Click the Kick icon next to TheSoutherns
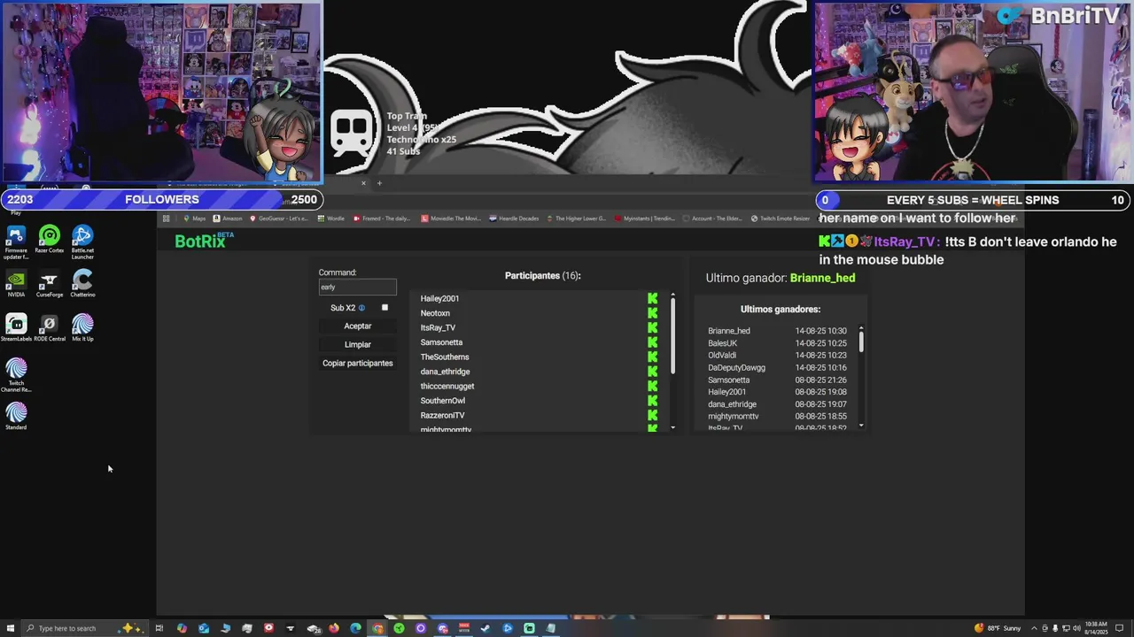1134x637 pixels. 653,357
